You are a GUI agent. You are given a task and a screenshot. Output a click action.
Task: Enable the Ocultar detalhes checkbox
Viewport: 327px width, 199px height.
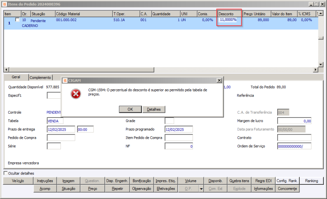point(6,173)
